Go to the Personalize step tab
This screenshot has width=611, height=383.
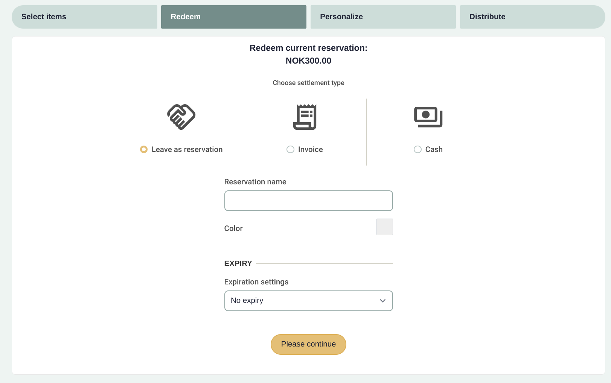[x=383, y=17]
